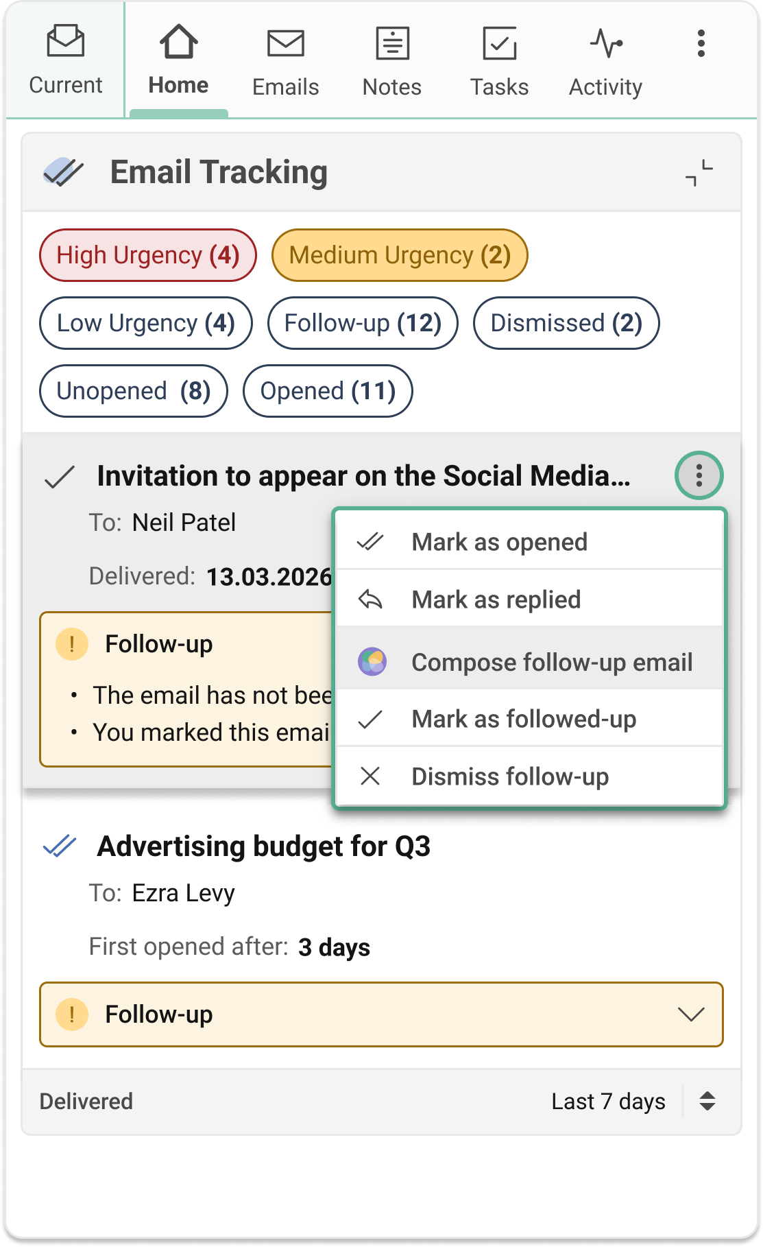Open the Current email tab icon
Screen dimensions: 763x1247
tap(66, 40)
